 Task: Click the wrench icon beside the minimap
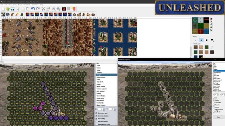[x=211, y=24]
